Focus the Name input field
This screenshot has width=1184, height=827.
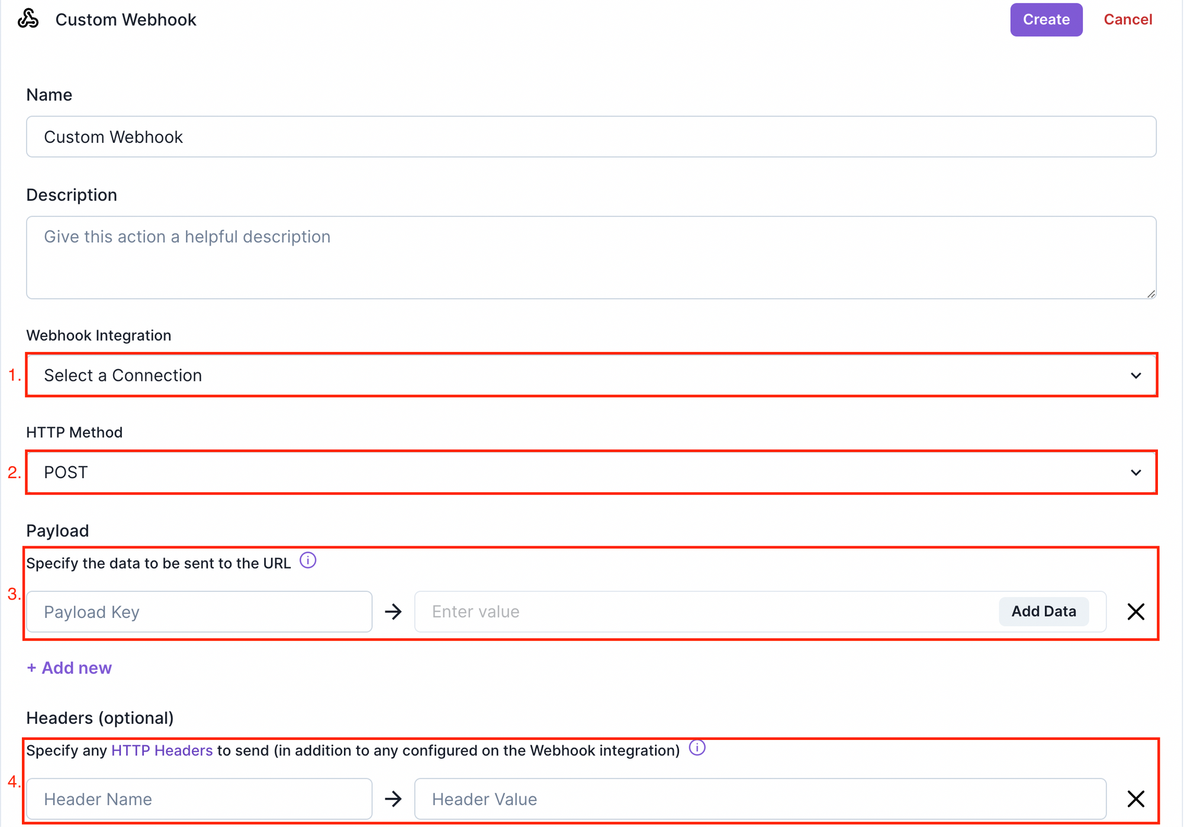591,137
